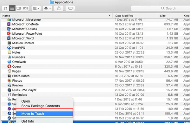Click the Applications folder title icon
Screen dimensions: 190x123
pyautogui.click(x=52, y=2)
